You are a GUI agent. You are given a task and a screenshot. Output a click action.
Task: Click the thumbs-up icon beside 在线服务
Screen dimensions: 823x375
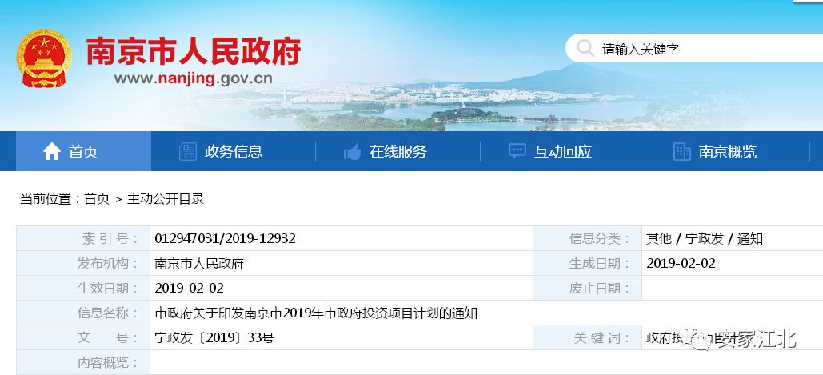tap(352, 152)
